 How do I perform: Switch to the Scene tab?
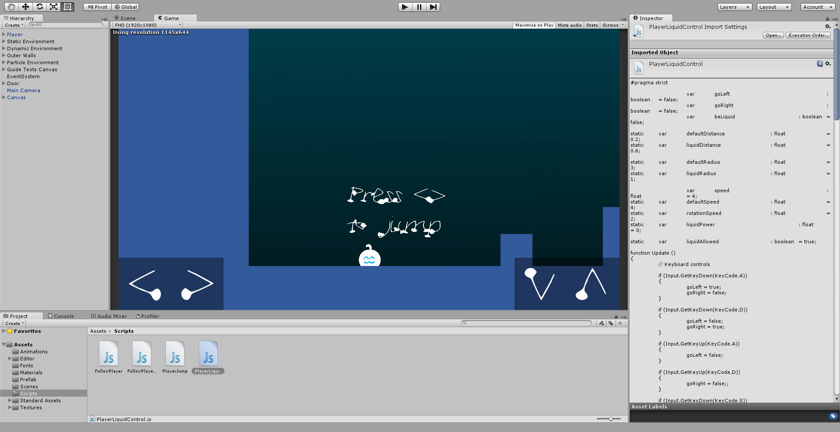(125, 18)
